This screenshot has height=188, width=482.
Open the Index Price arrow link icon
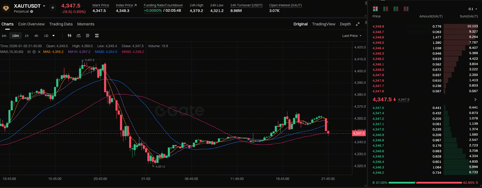coord(135,5)
